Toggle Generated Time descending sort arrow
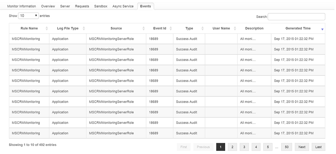Screen dimensions: 336x154 click(x=322, y=29)
